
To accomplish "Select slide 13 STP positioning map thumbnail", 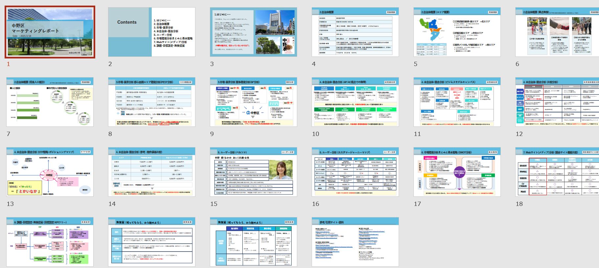I will pyautogui.click(x=50, y=172).
